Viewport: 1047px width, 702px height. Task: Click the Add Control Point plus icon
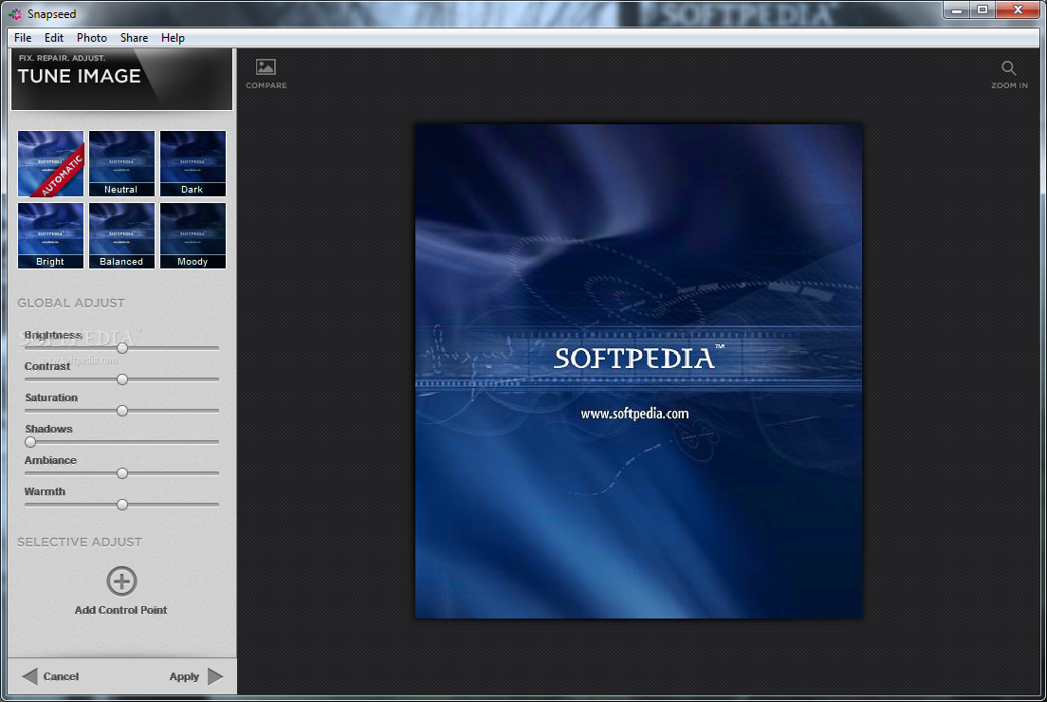(x=121, y=582)
